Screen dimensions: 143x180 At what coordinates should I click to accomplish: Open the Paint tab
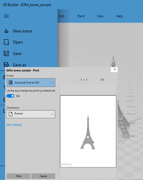[x=81, y=16]
